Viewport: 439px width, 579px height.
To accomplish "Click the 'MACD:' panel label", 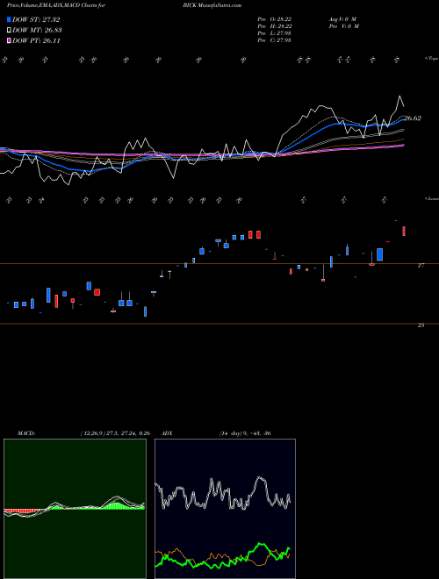I will 25,433.
